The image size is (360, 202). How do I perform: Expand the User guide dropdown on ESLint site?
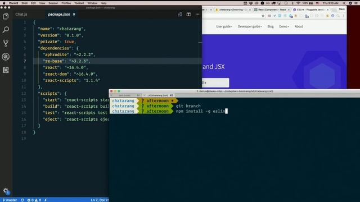(x=224, y=26)
